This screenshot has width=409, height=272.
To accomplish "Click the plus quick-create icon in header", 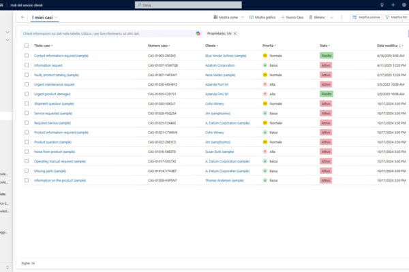I will point(393,5).
